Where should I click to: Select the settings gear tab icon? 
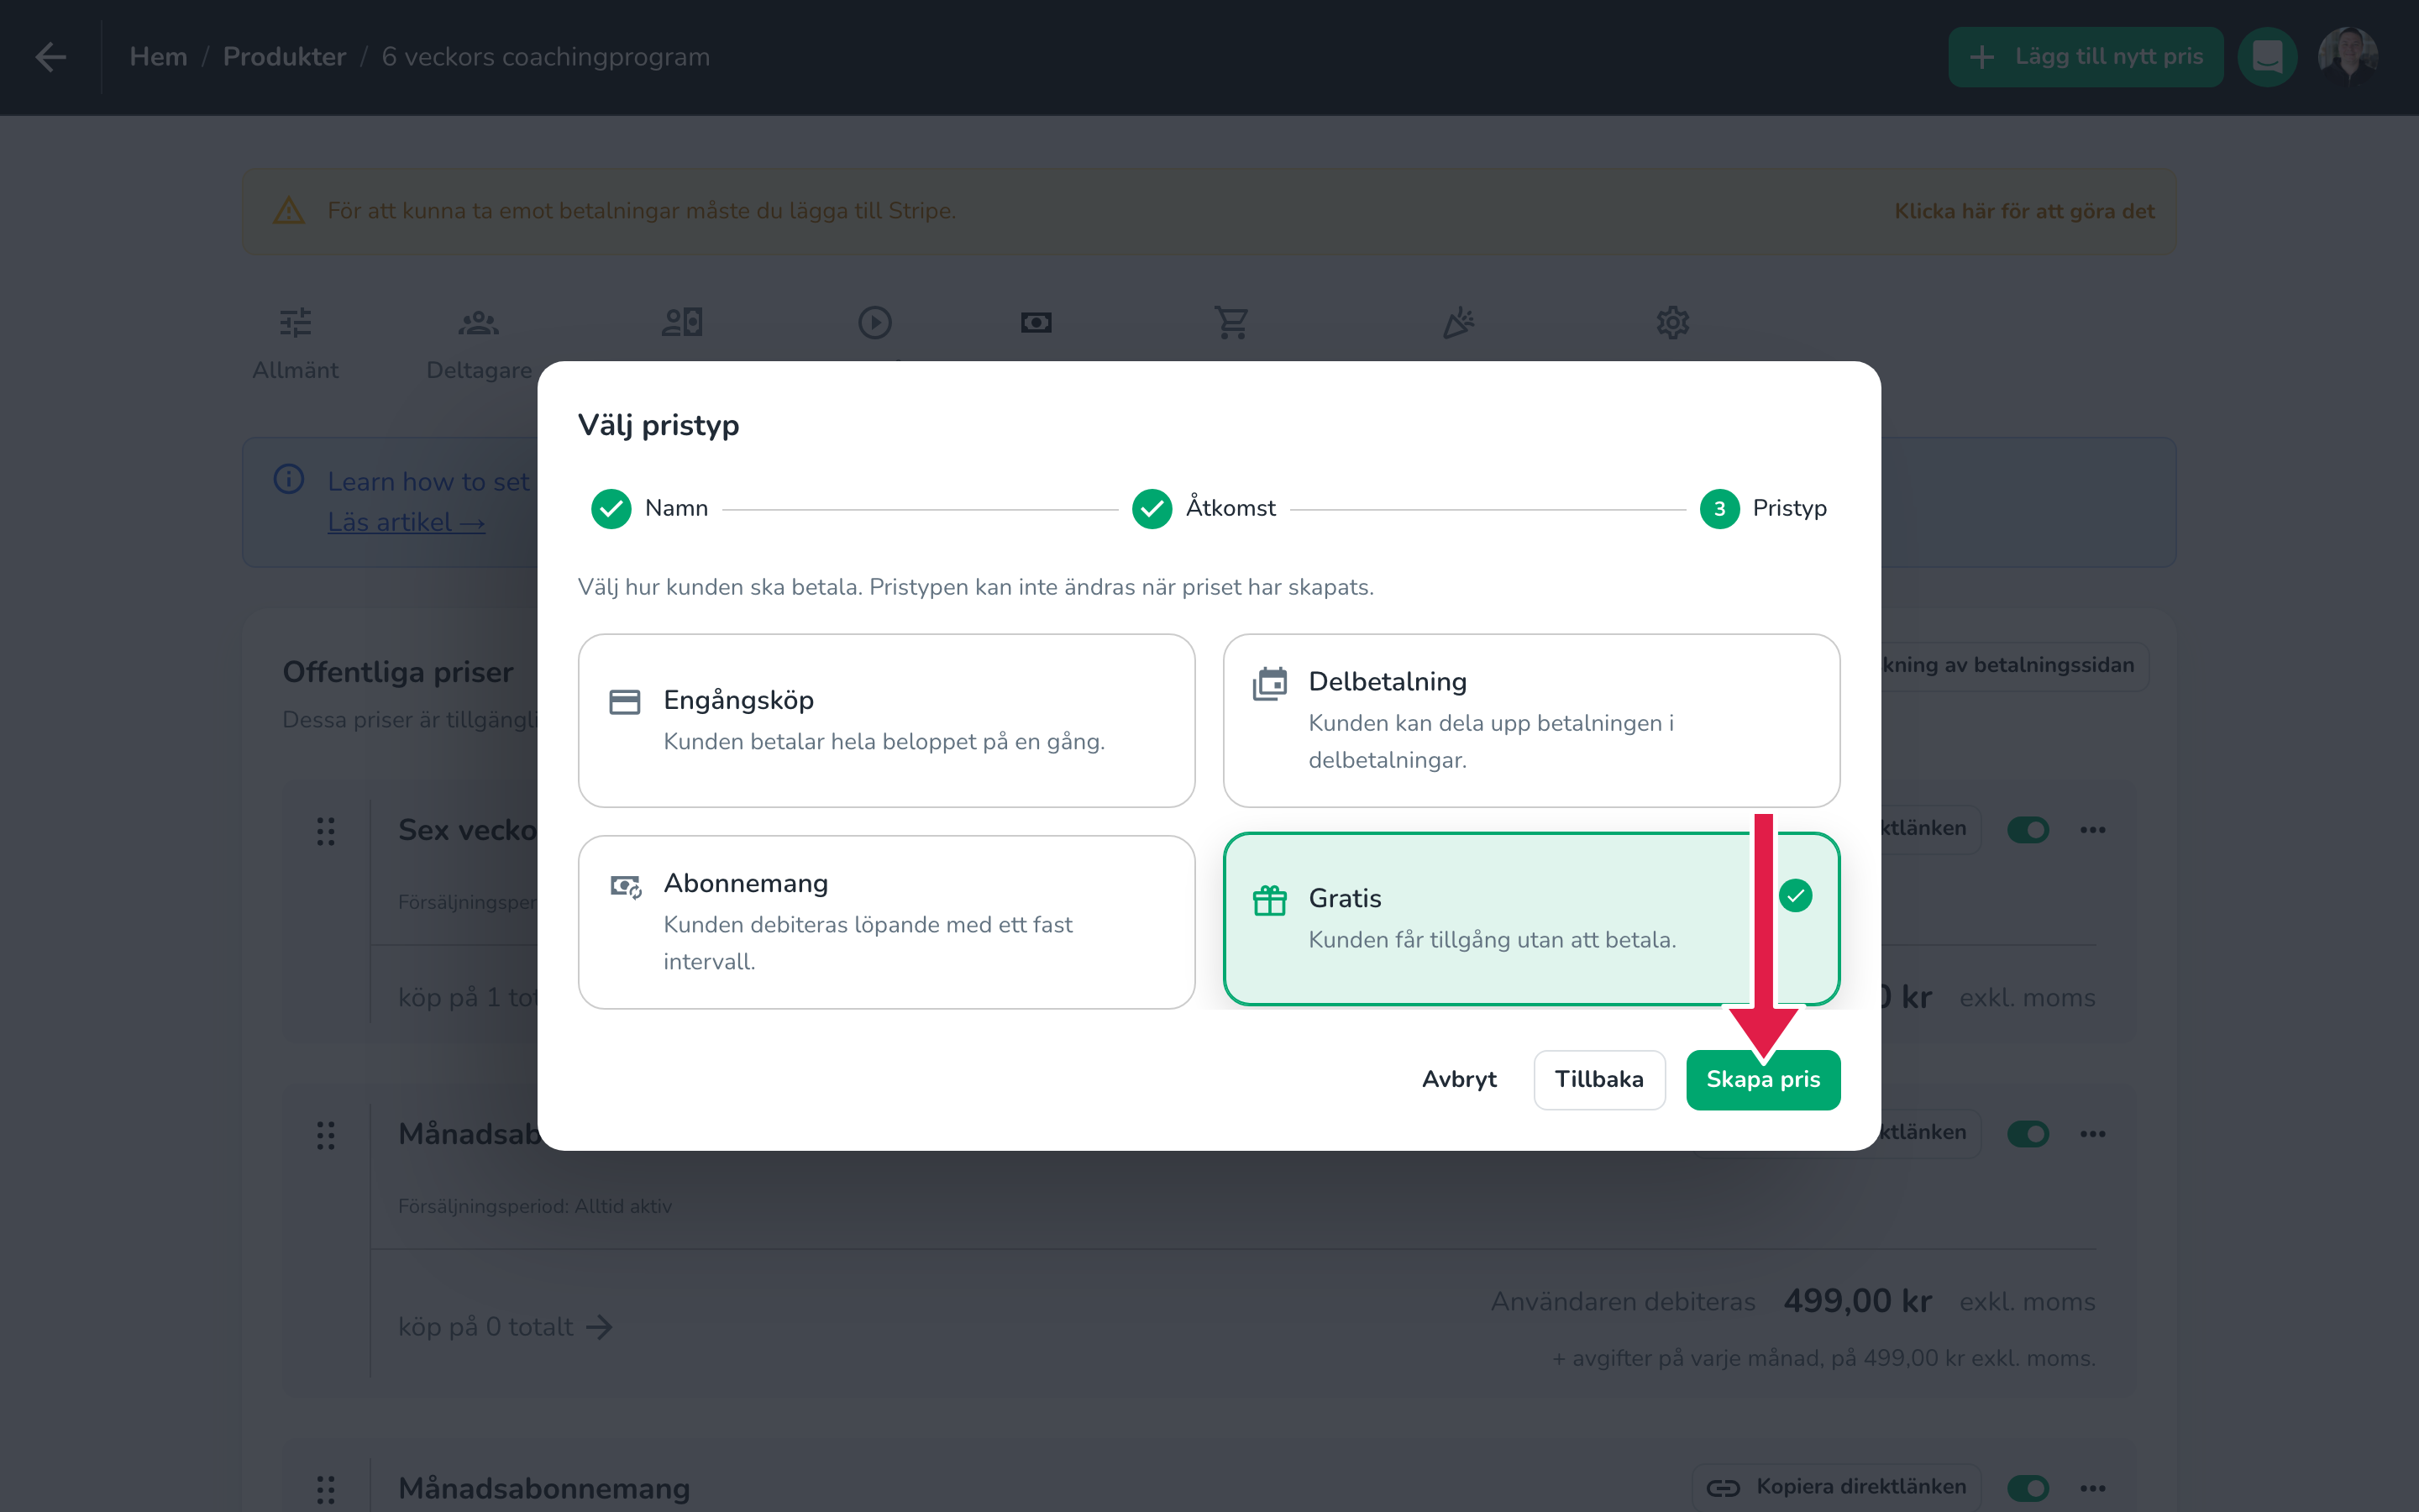pyautogui.click(x=1672, y=322)
